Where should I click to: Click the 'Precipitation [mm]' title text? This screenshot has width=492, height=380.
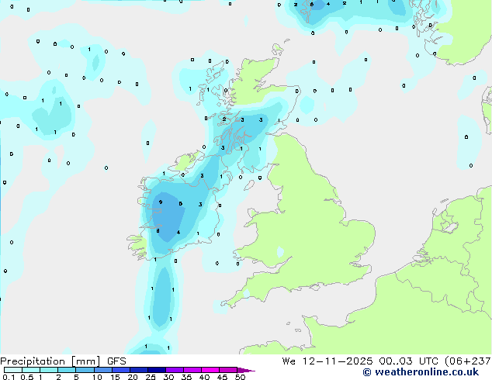(x=50, y=361)
